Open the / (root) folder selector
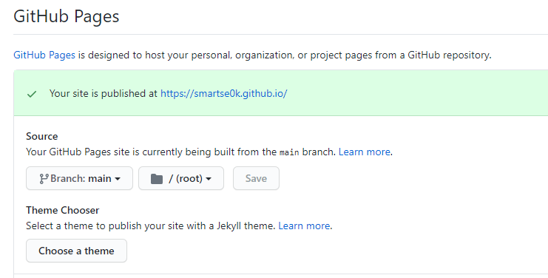 [x=181, y=178]
